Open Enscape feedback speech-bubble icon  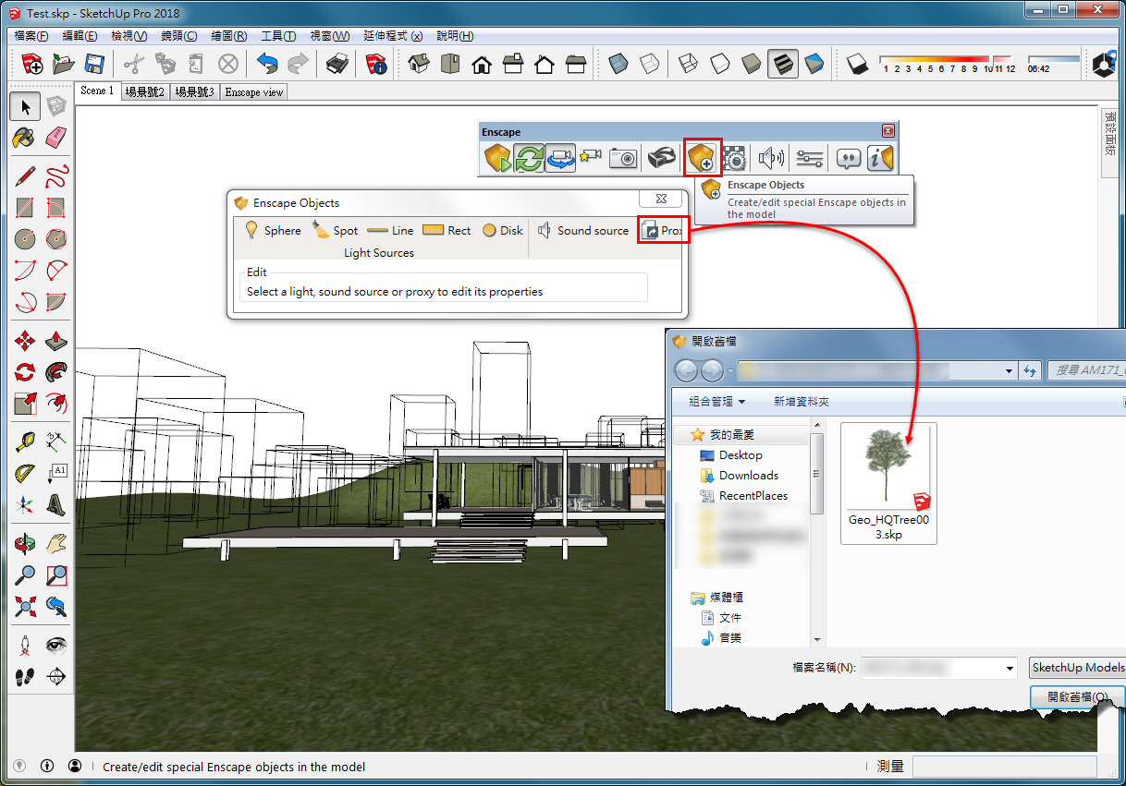pos(848,158)
